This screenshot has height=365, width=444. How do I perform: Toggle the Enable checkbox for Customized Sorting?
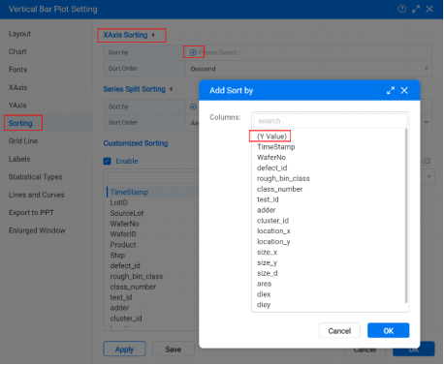click(x=107, y=161)
